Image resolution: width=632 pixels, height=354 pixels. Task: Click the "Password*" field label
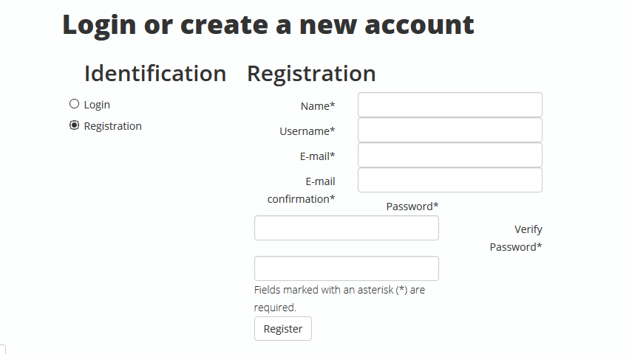pos(412,206)
